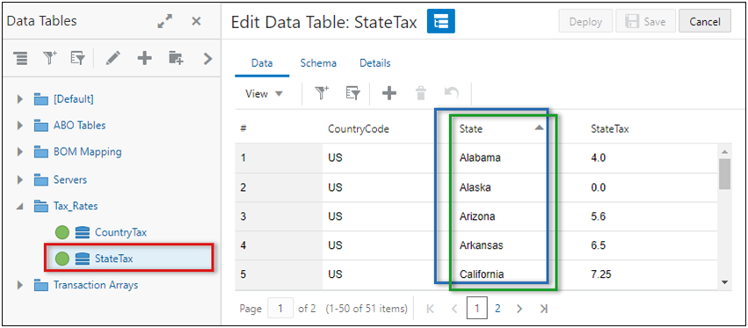Click the table vertical scrollbar thumb
Screen dimensions: 748x328
[725, 174]
